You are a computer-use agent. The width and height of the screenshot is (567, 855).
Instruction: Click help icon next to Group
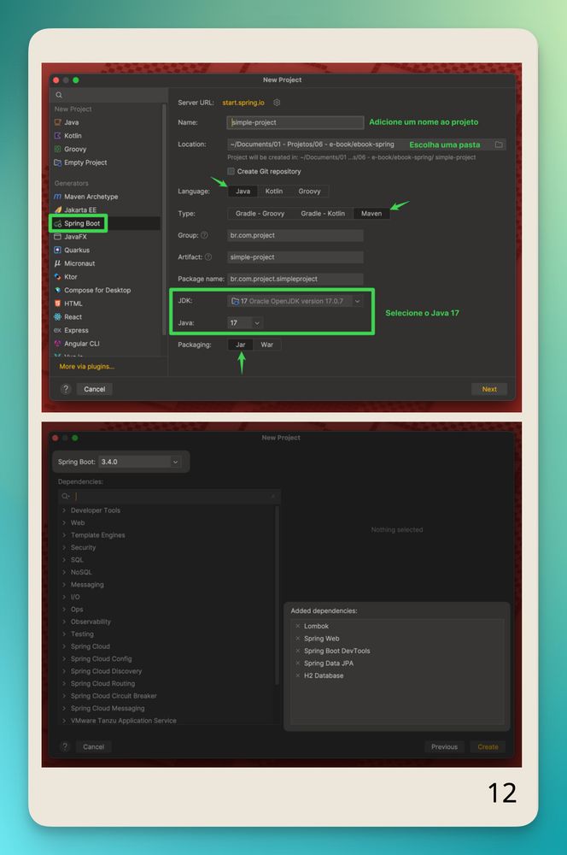204,235
